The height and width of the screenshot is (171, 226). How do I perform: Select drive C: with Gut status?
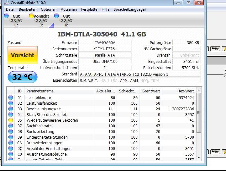point(16,20)
